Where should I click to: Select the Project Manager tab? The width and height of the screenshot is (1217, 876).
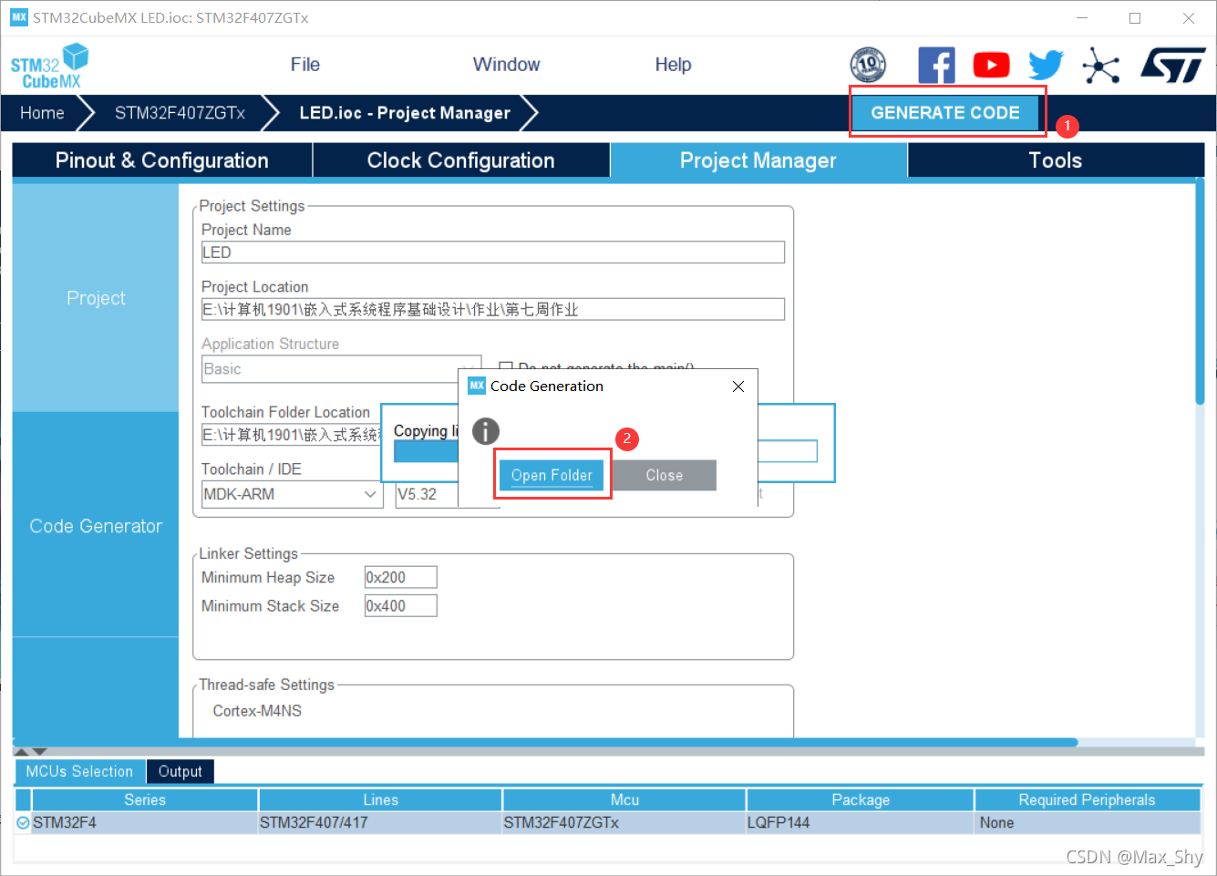pyautogui.click(x=758, y=160)
